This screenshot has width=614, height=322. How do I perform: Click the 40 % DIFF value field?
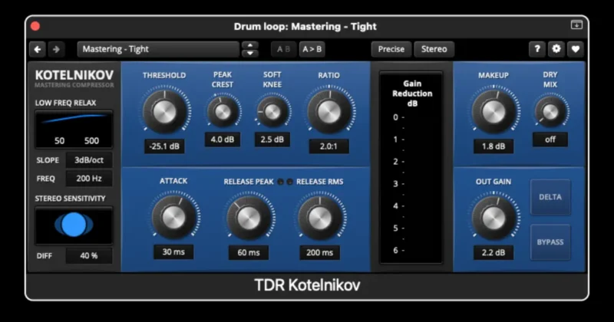click(89, 255)
